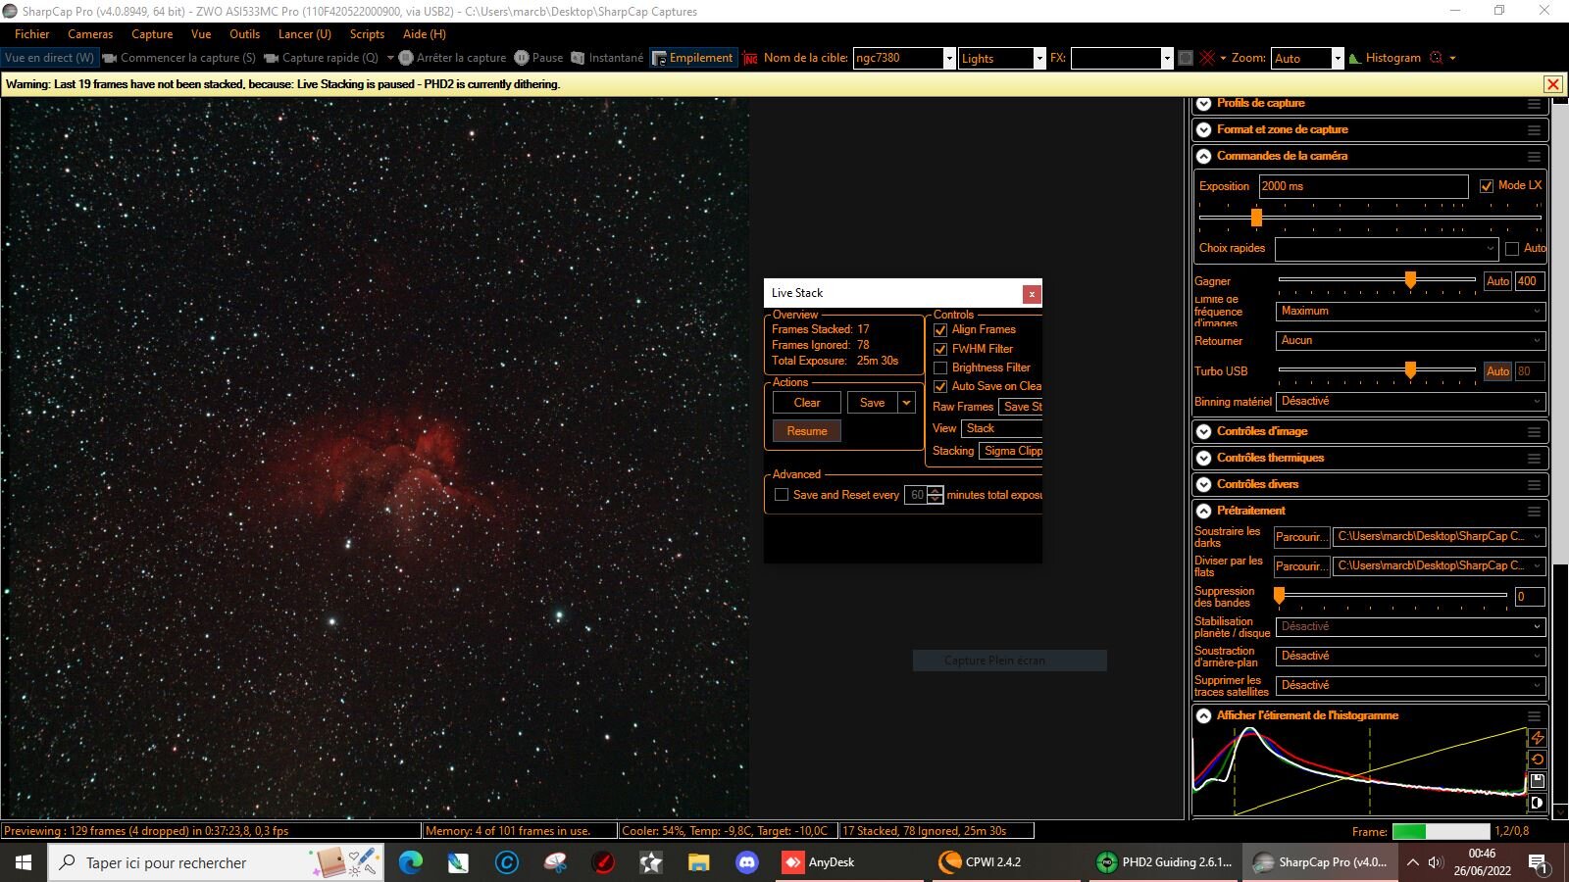1569x882 pixels.
Task: Open the Profils de capture panel menu icon
Action: pos(1534,104)
